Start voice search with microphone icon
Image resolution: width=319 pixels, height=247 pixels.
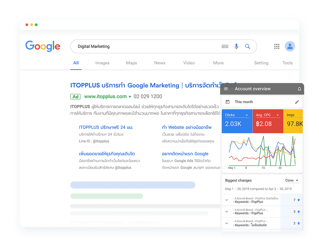pos(236,46)
